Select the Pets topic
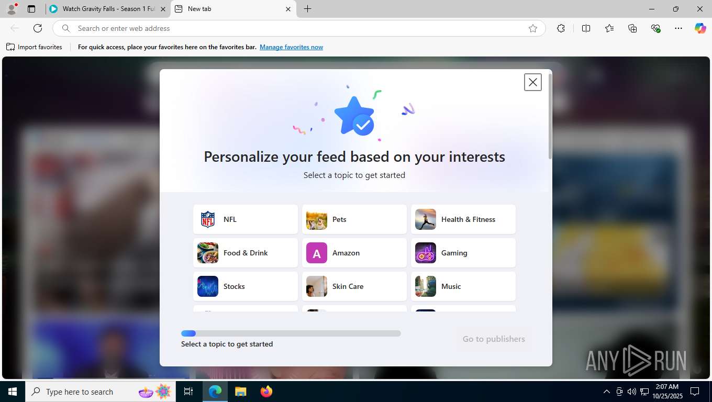The width and height of the screenshot is (712, 402). coord(354,219)
